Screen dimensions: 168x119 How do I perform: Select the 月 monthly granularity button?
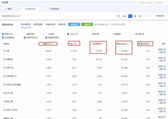(140, 16)
